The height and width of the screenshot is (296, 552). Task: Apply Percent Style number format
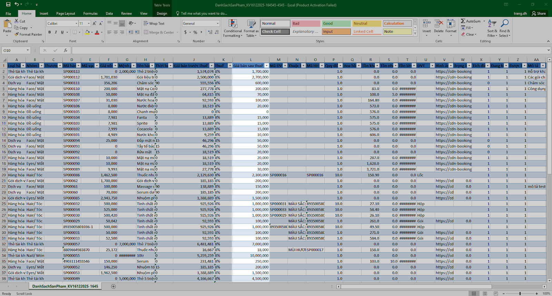[195, 32]
